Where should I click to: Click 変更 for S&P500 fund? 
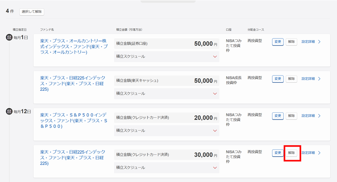[x=278, y=116]
